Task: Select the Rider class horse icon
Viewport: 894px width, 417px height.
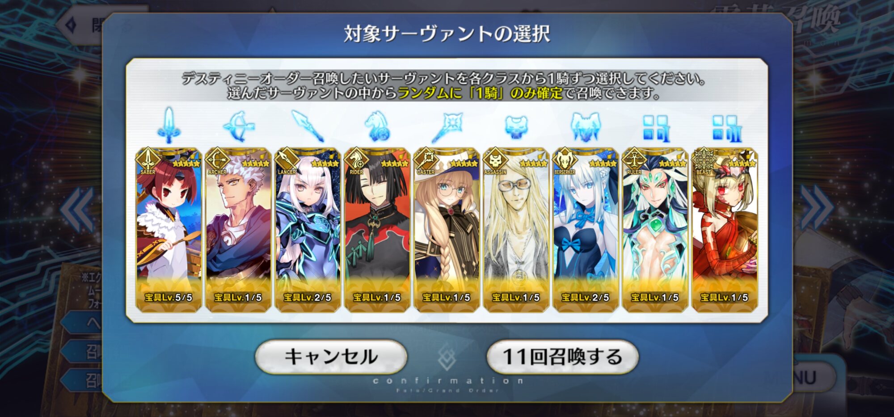Action: [377, 126]
